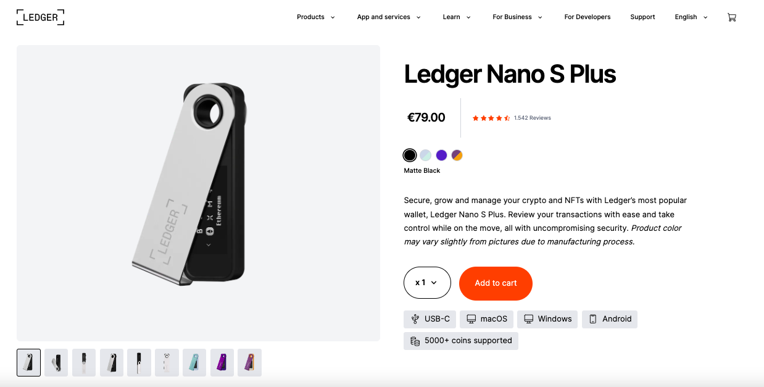Select the solid purple color option
The width and height of the screenshot is (764, 387).
click(441, 155)
